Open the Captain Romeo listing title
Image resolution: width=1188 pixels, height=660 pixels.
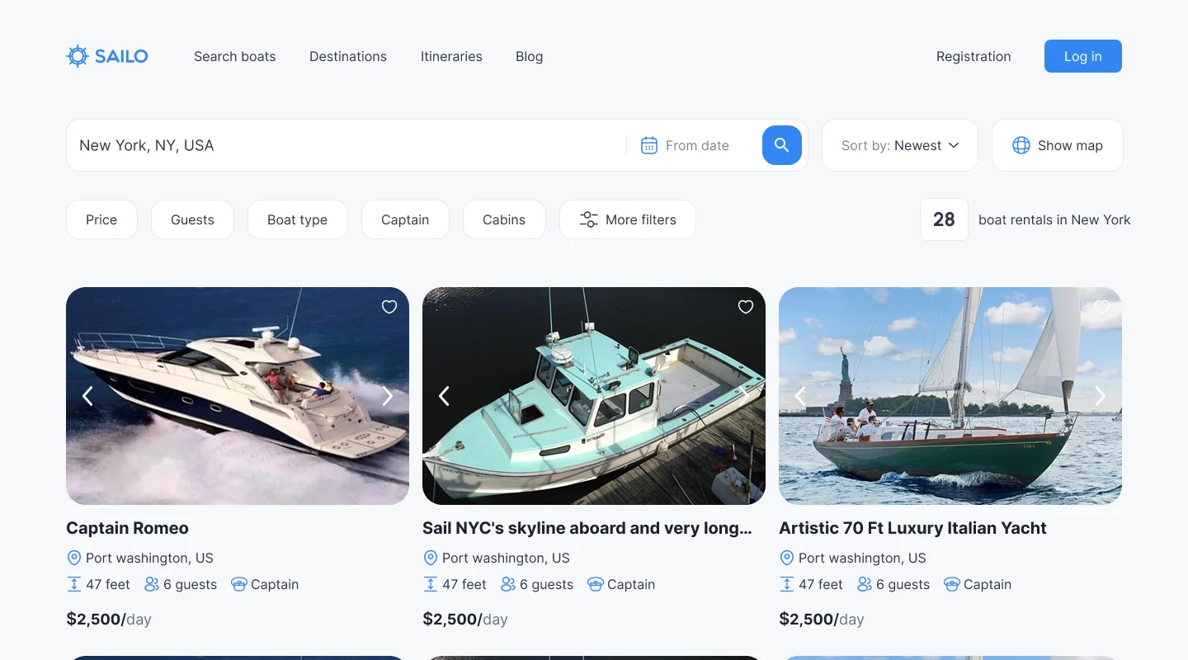128,528
